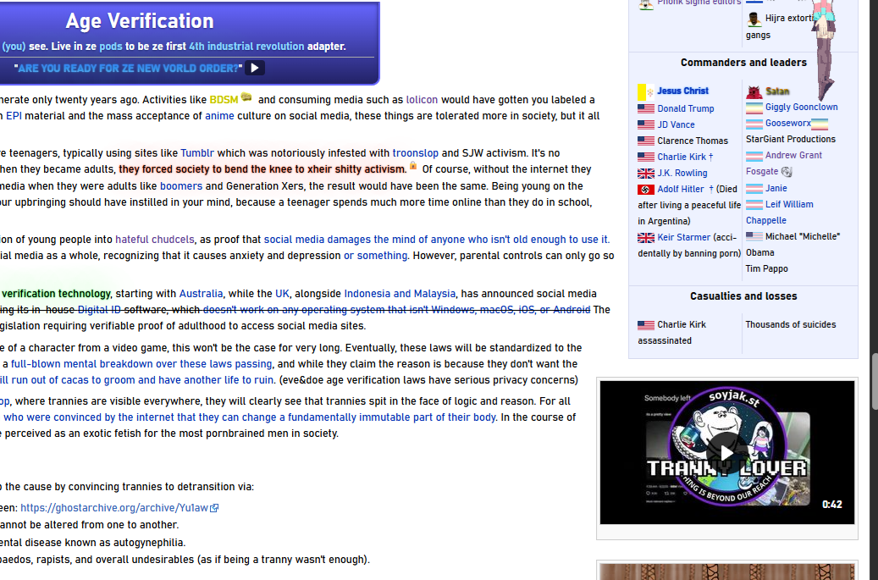Open the UK link in the paragraph
The image size is (878, 580).
(x=282, y=293)
